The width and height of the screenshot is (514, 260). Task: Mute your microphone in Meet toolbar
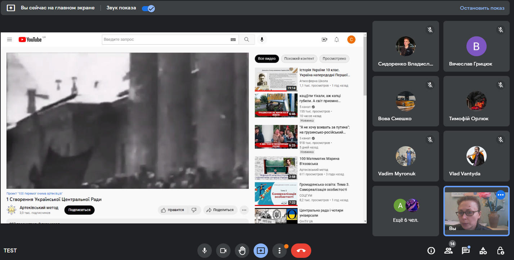205,251
